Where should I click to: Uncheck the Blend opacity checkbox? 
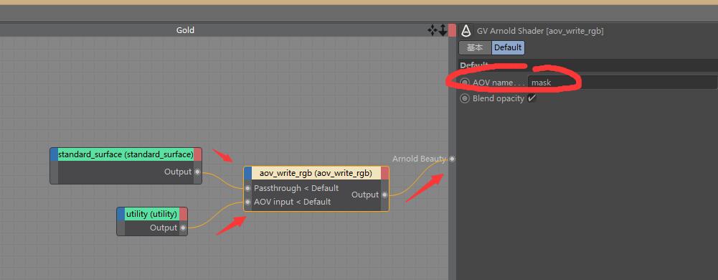pos(532,98)
